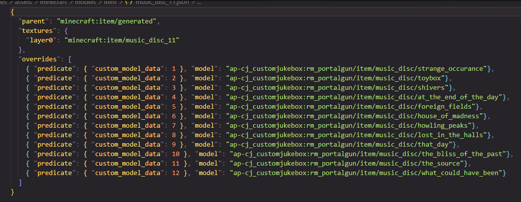Click the "layer0" key
Image resolution: width=521 pixels, height=202 pixels.
click(42, 39)
